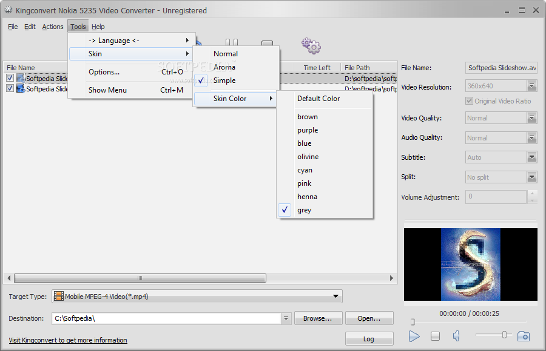Expand the Target Type combo box
The width and height of the screenshot is (546, 351).
click(x=335, y=297)
